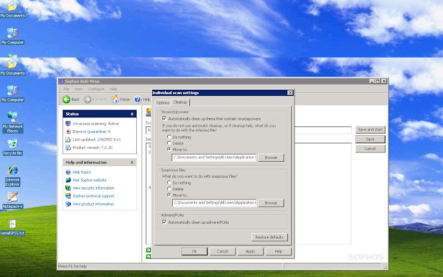The height and width of the screenshot is (277, 443).
Task: Click Cancel in the scan settings dialog
Action: pyautogui.click(x=223, y=252)
